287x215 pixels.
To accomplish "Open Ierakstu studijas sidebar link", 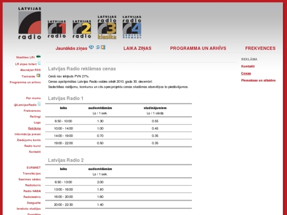I will (x=29, y=209).
